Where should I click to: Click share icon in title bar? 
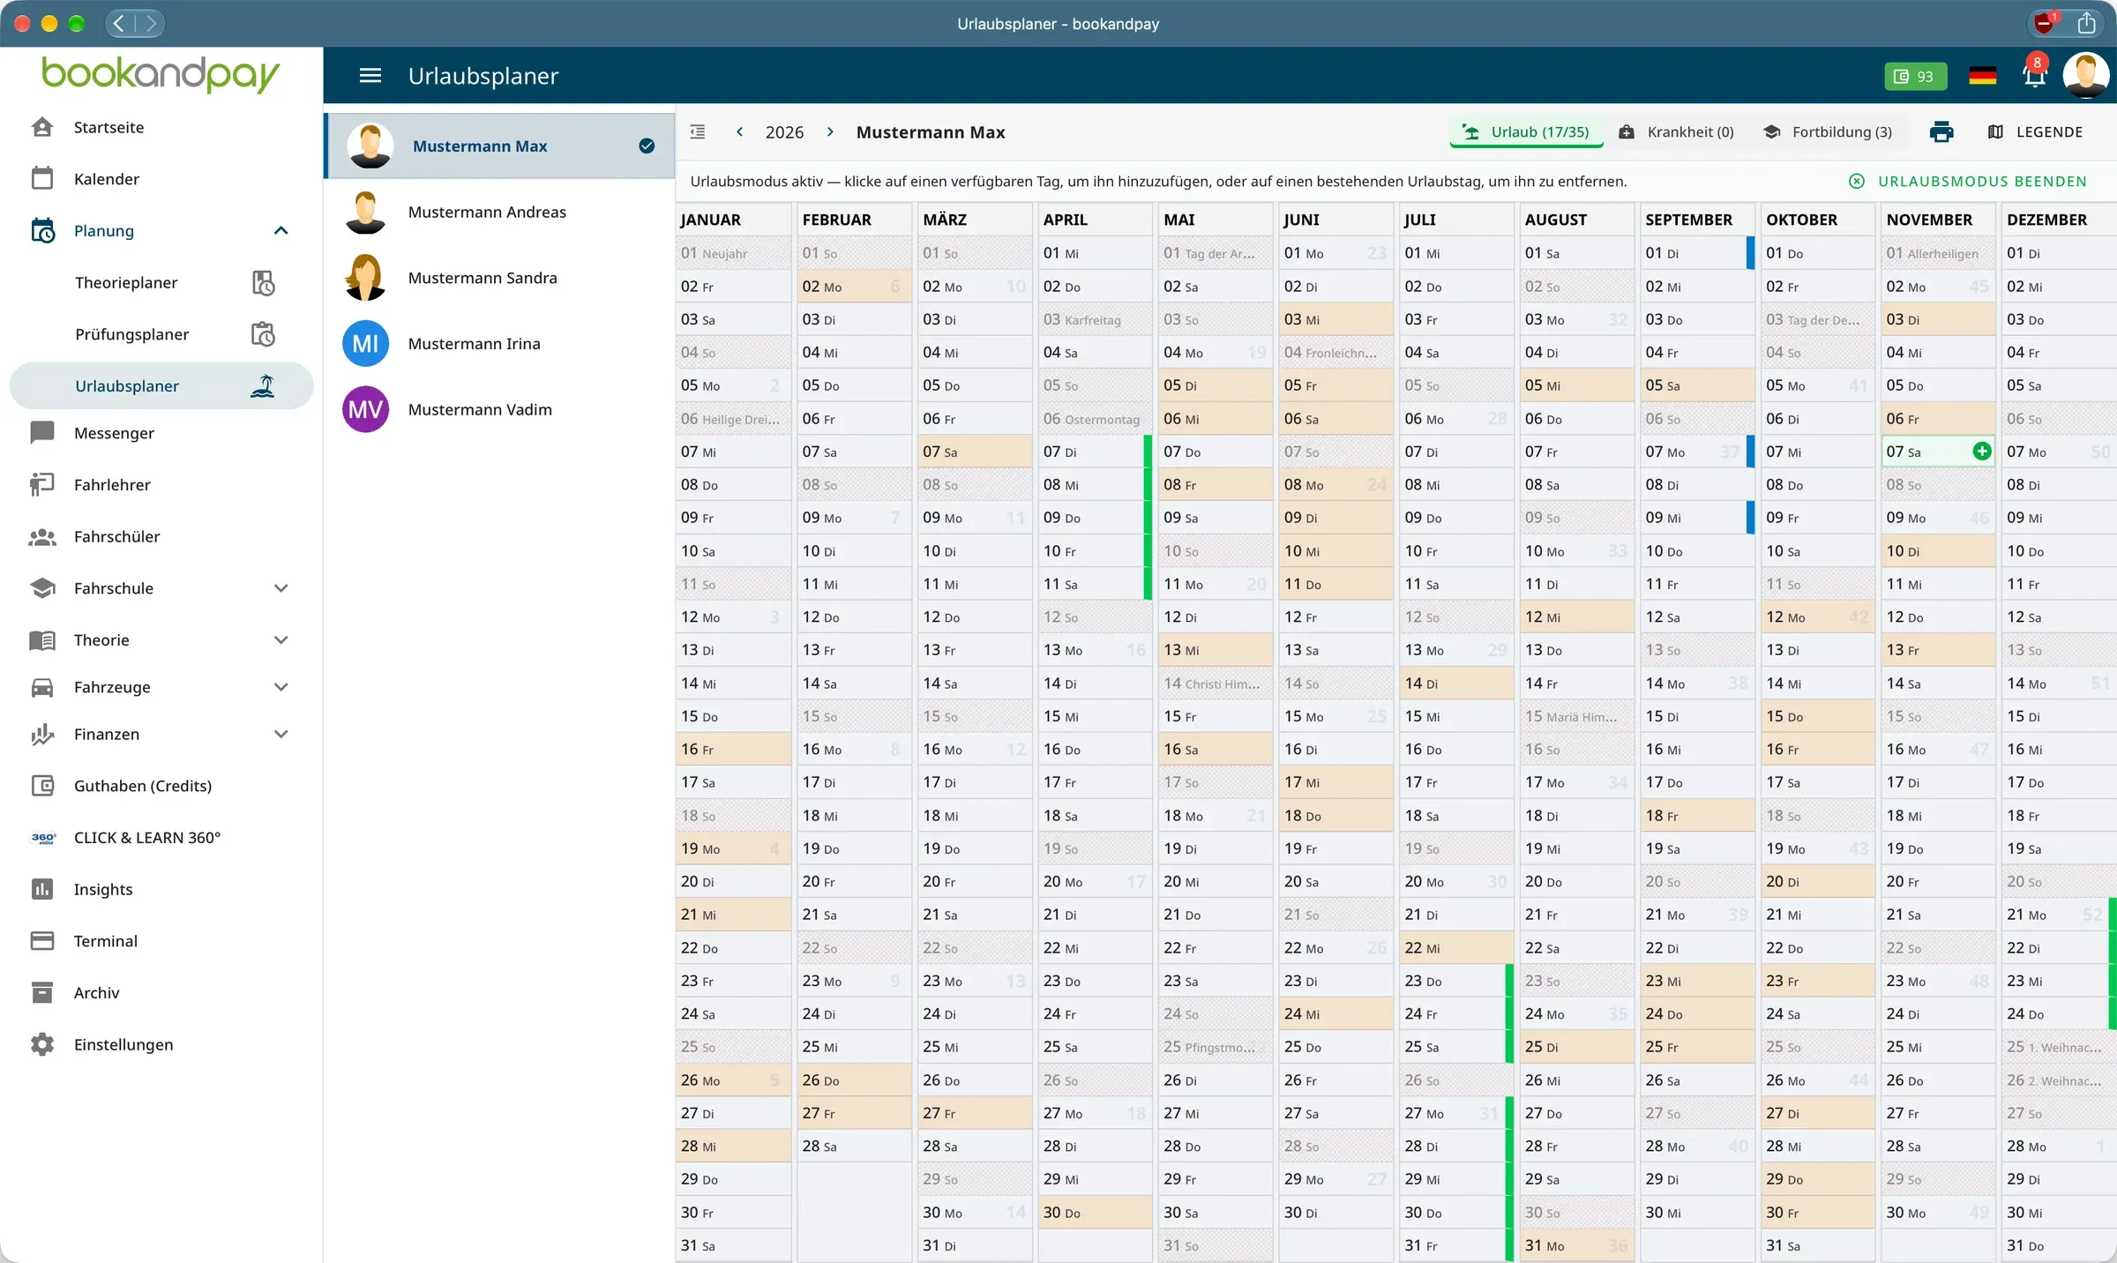tap(2085, 23)
